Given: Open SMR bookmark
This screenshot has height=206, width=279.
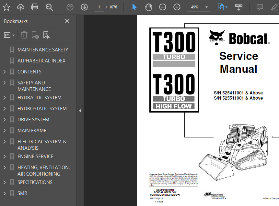Looking at the screenshot, I should (x=22, y=194).
